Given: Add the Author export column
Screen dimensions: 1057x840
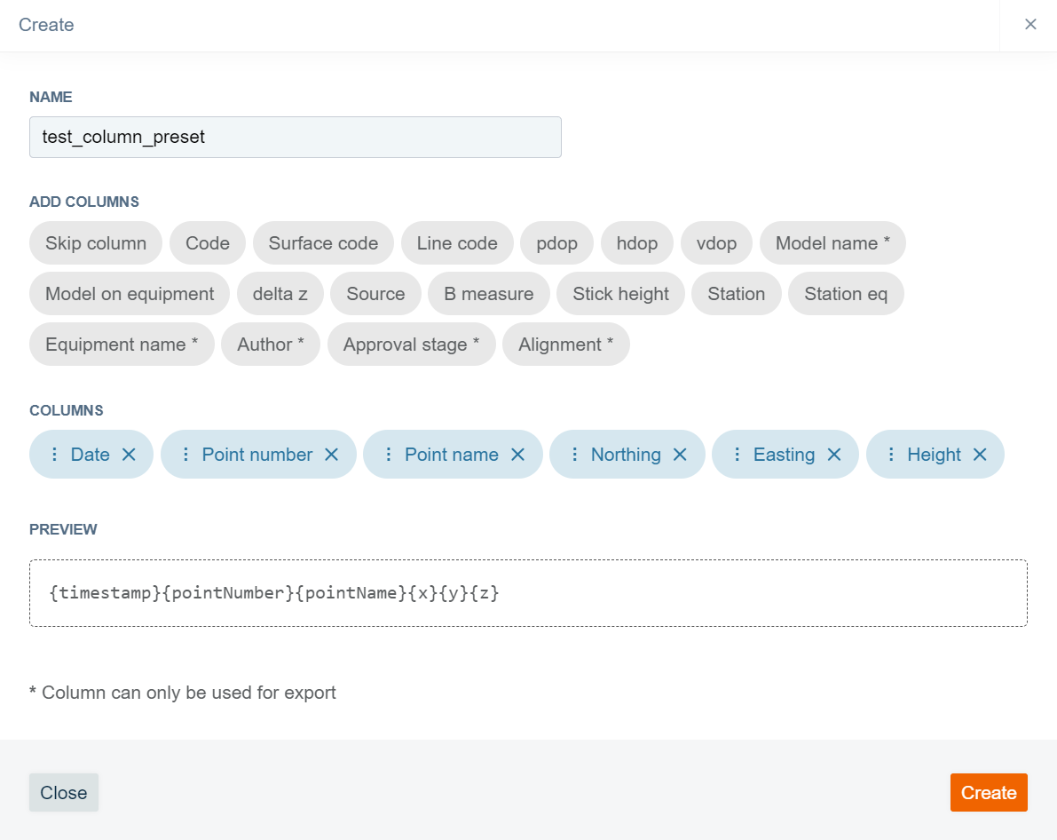Looking at the screenshot, I should point(271,345).
